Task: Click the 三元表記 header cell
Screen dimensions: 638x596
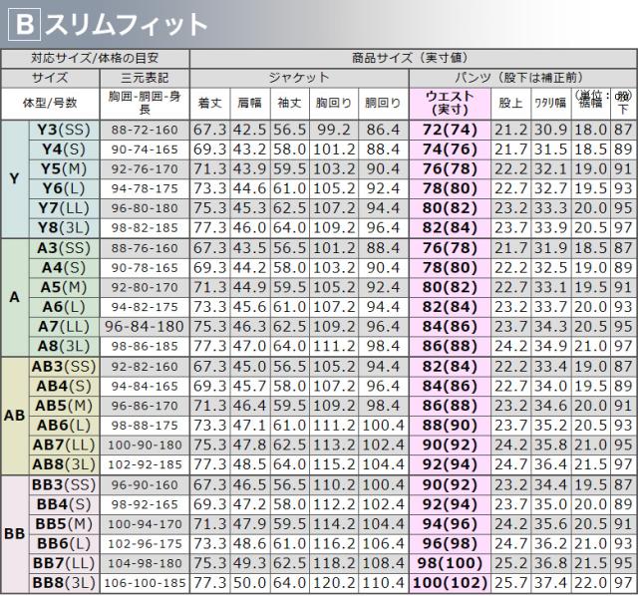Action: pyautogui.click(x=145, y=78)
